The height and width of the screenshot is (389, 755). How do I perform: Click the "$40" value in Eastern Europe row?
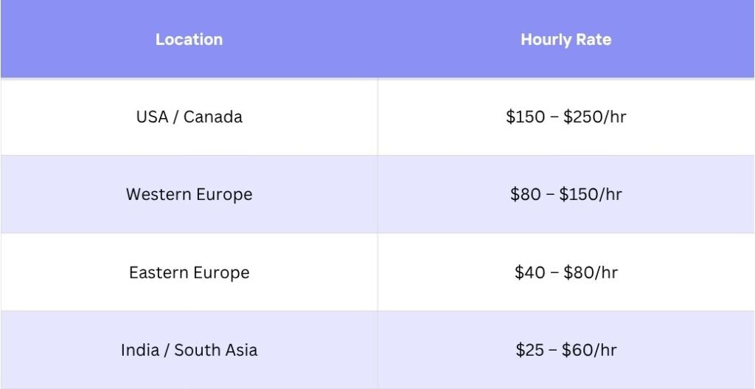529,272
